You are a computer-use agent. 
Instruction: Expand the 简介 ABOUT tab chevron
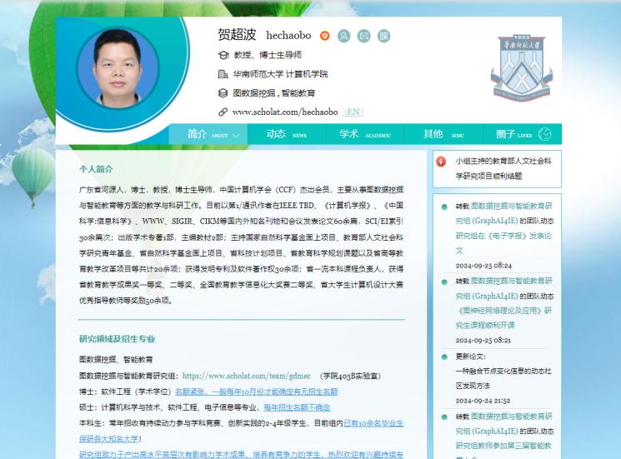point(236,135)
